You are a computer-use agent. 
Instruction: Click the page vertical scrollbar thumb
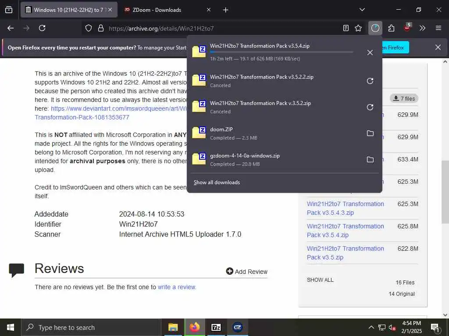click(445, 192)
